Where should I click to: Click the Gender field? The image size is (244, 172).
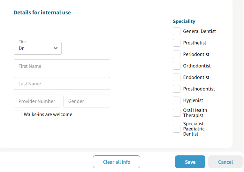(x=87, y=101)
